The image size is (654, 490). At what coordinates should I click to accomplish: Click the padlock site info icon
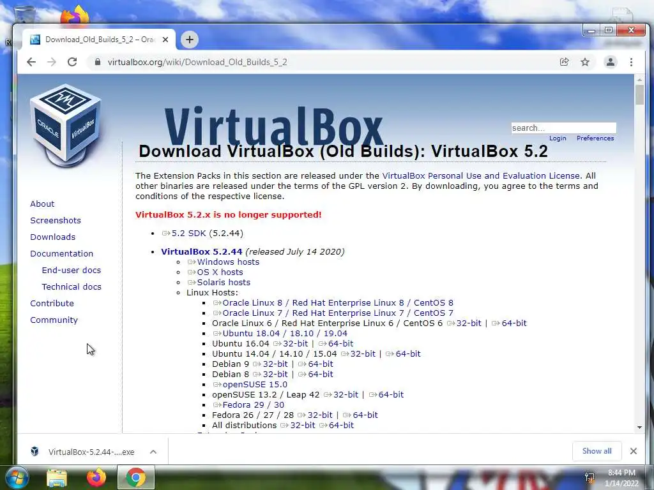pos(98,62)
